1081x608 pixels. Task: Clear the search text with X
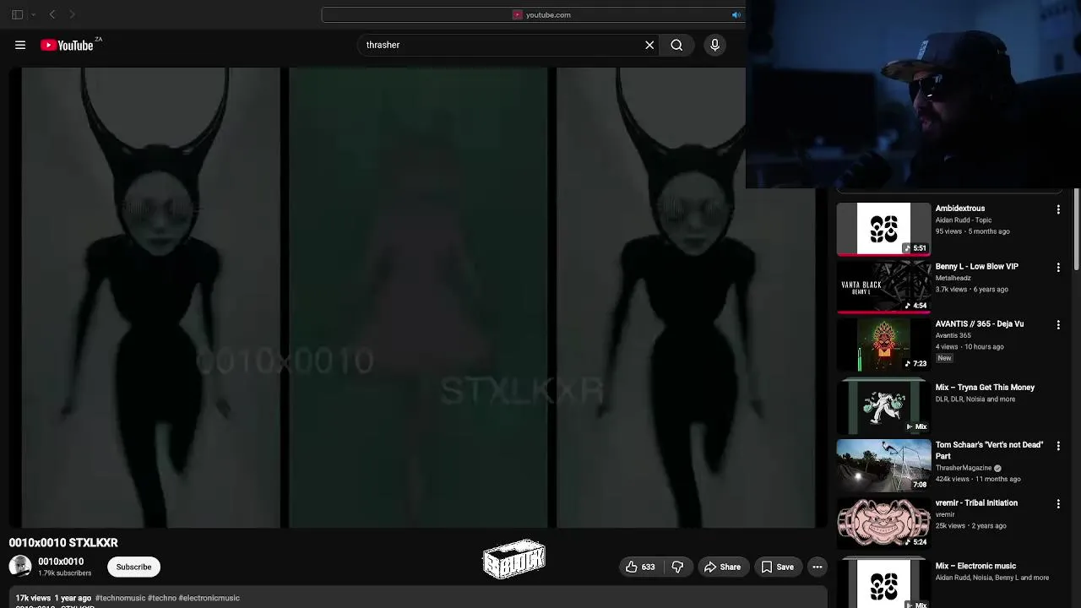point(649,45)
